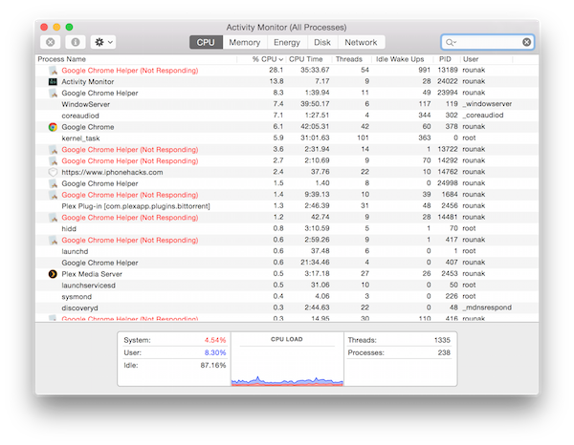Screen dimensions: 574x445
Task: Switch to the Energy tab
Action: (x=286, y=43)
